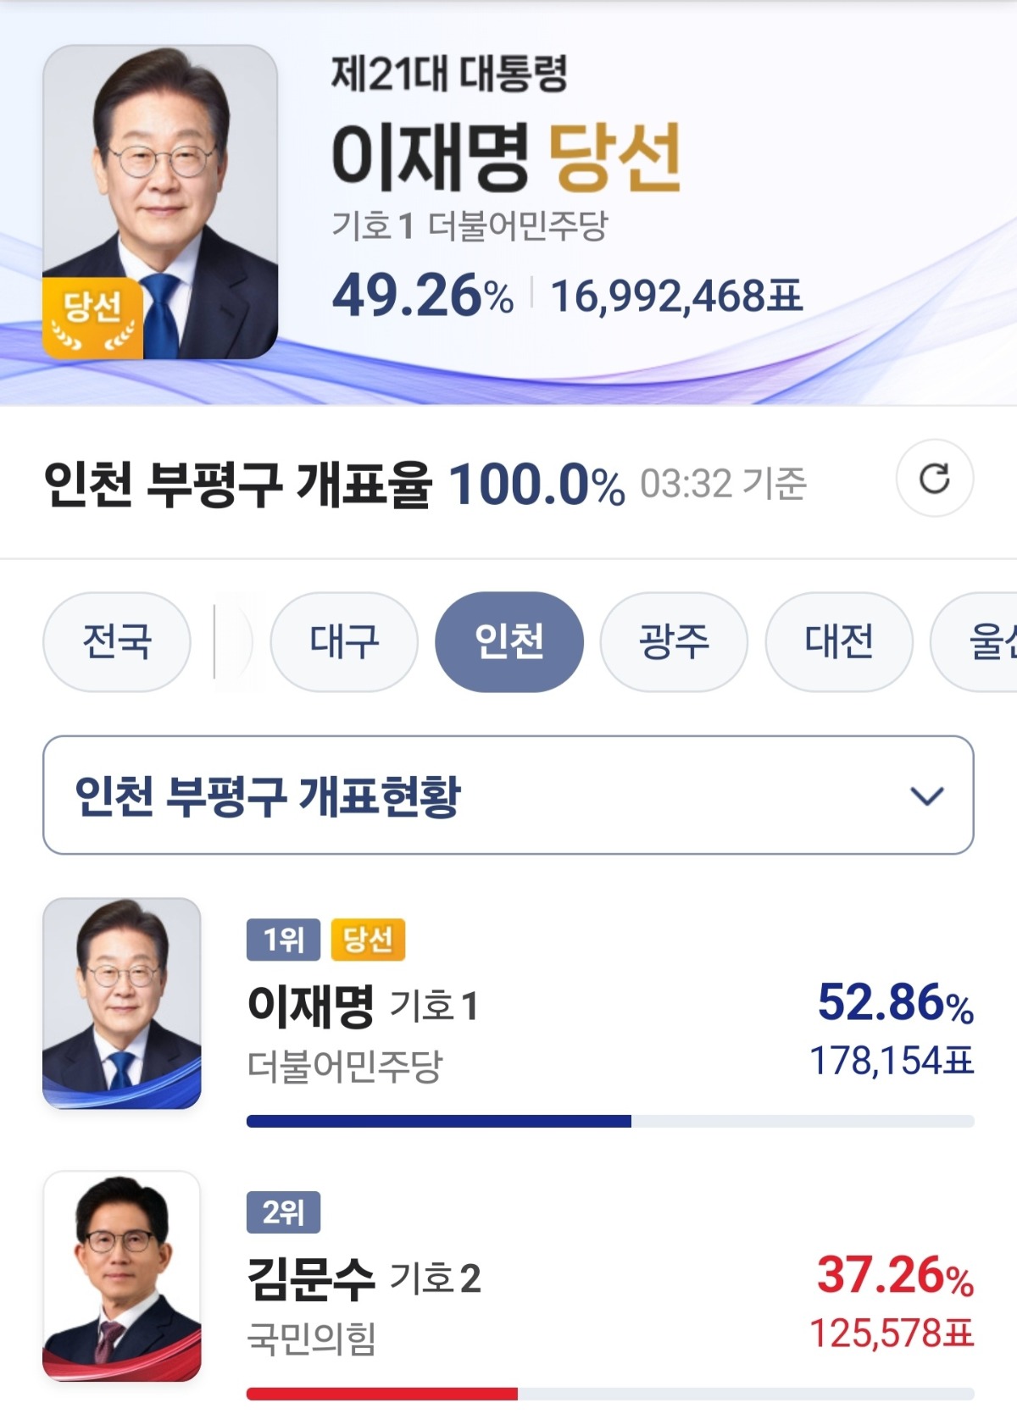Viewport: 1017px width, 1425px height.
Task: Click the orange 당선 badge beside 1위
Action: coord(368,940)
